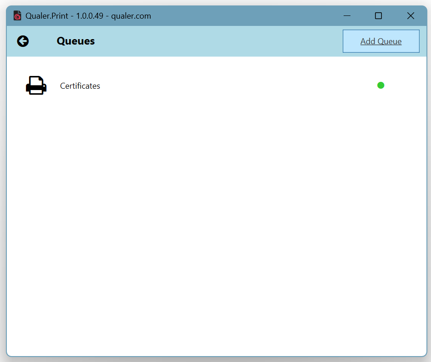The image size is (431, 362).
Task: Minimize the Qualer.Print window
Action: [x=347, y=15]
